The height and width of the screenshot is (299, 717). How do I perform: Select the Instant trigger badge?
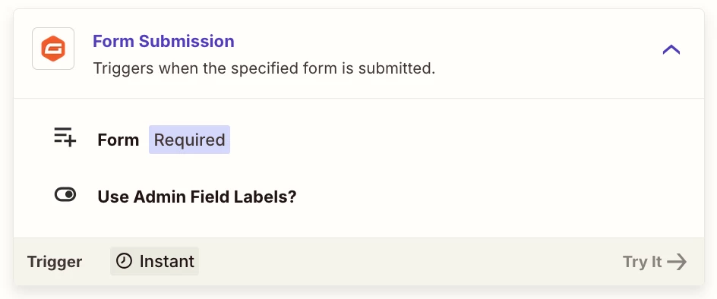154,261
